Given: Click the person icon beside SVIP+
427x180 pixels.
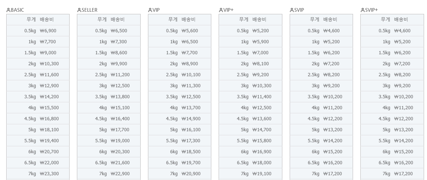Looking at the screenshot, I should tap(363, 10).
